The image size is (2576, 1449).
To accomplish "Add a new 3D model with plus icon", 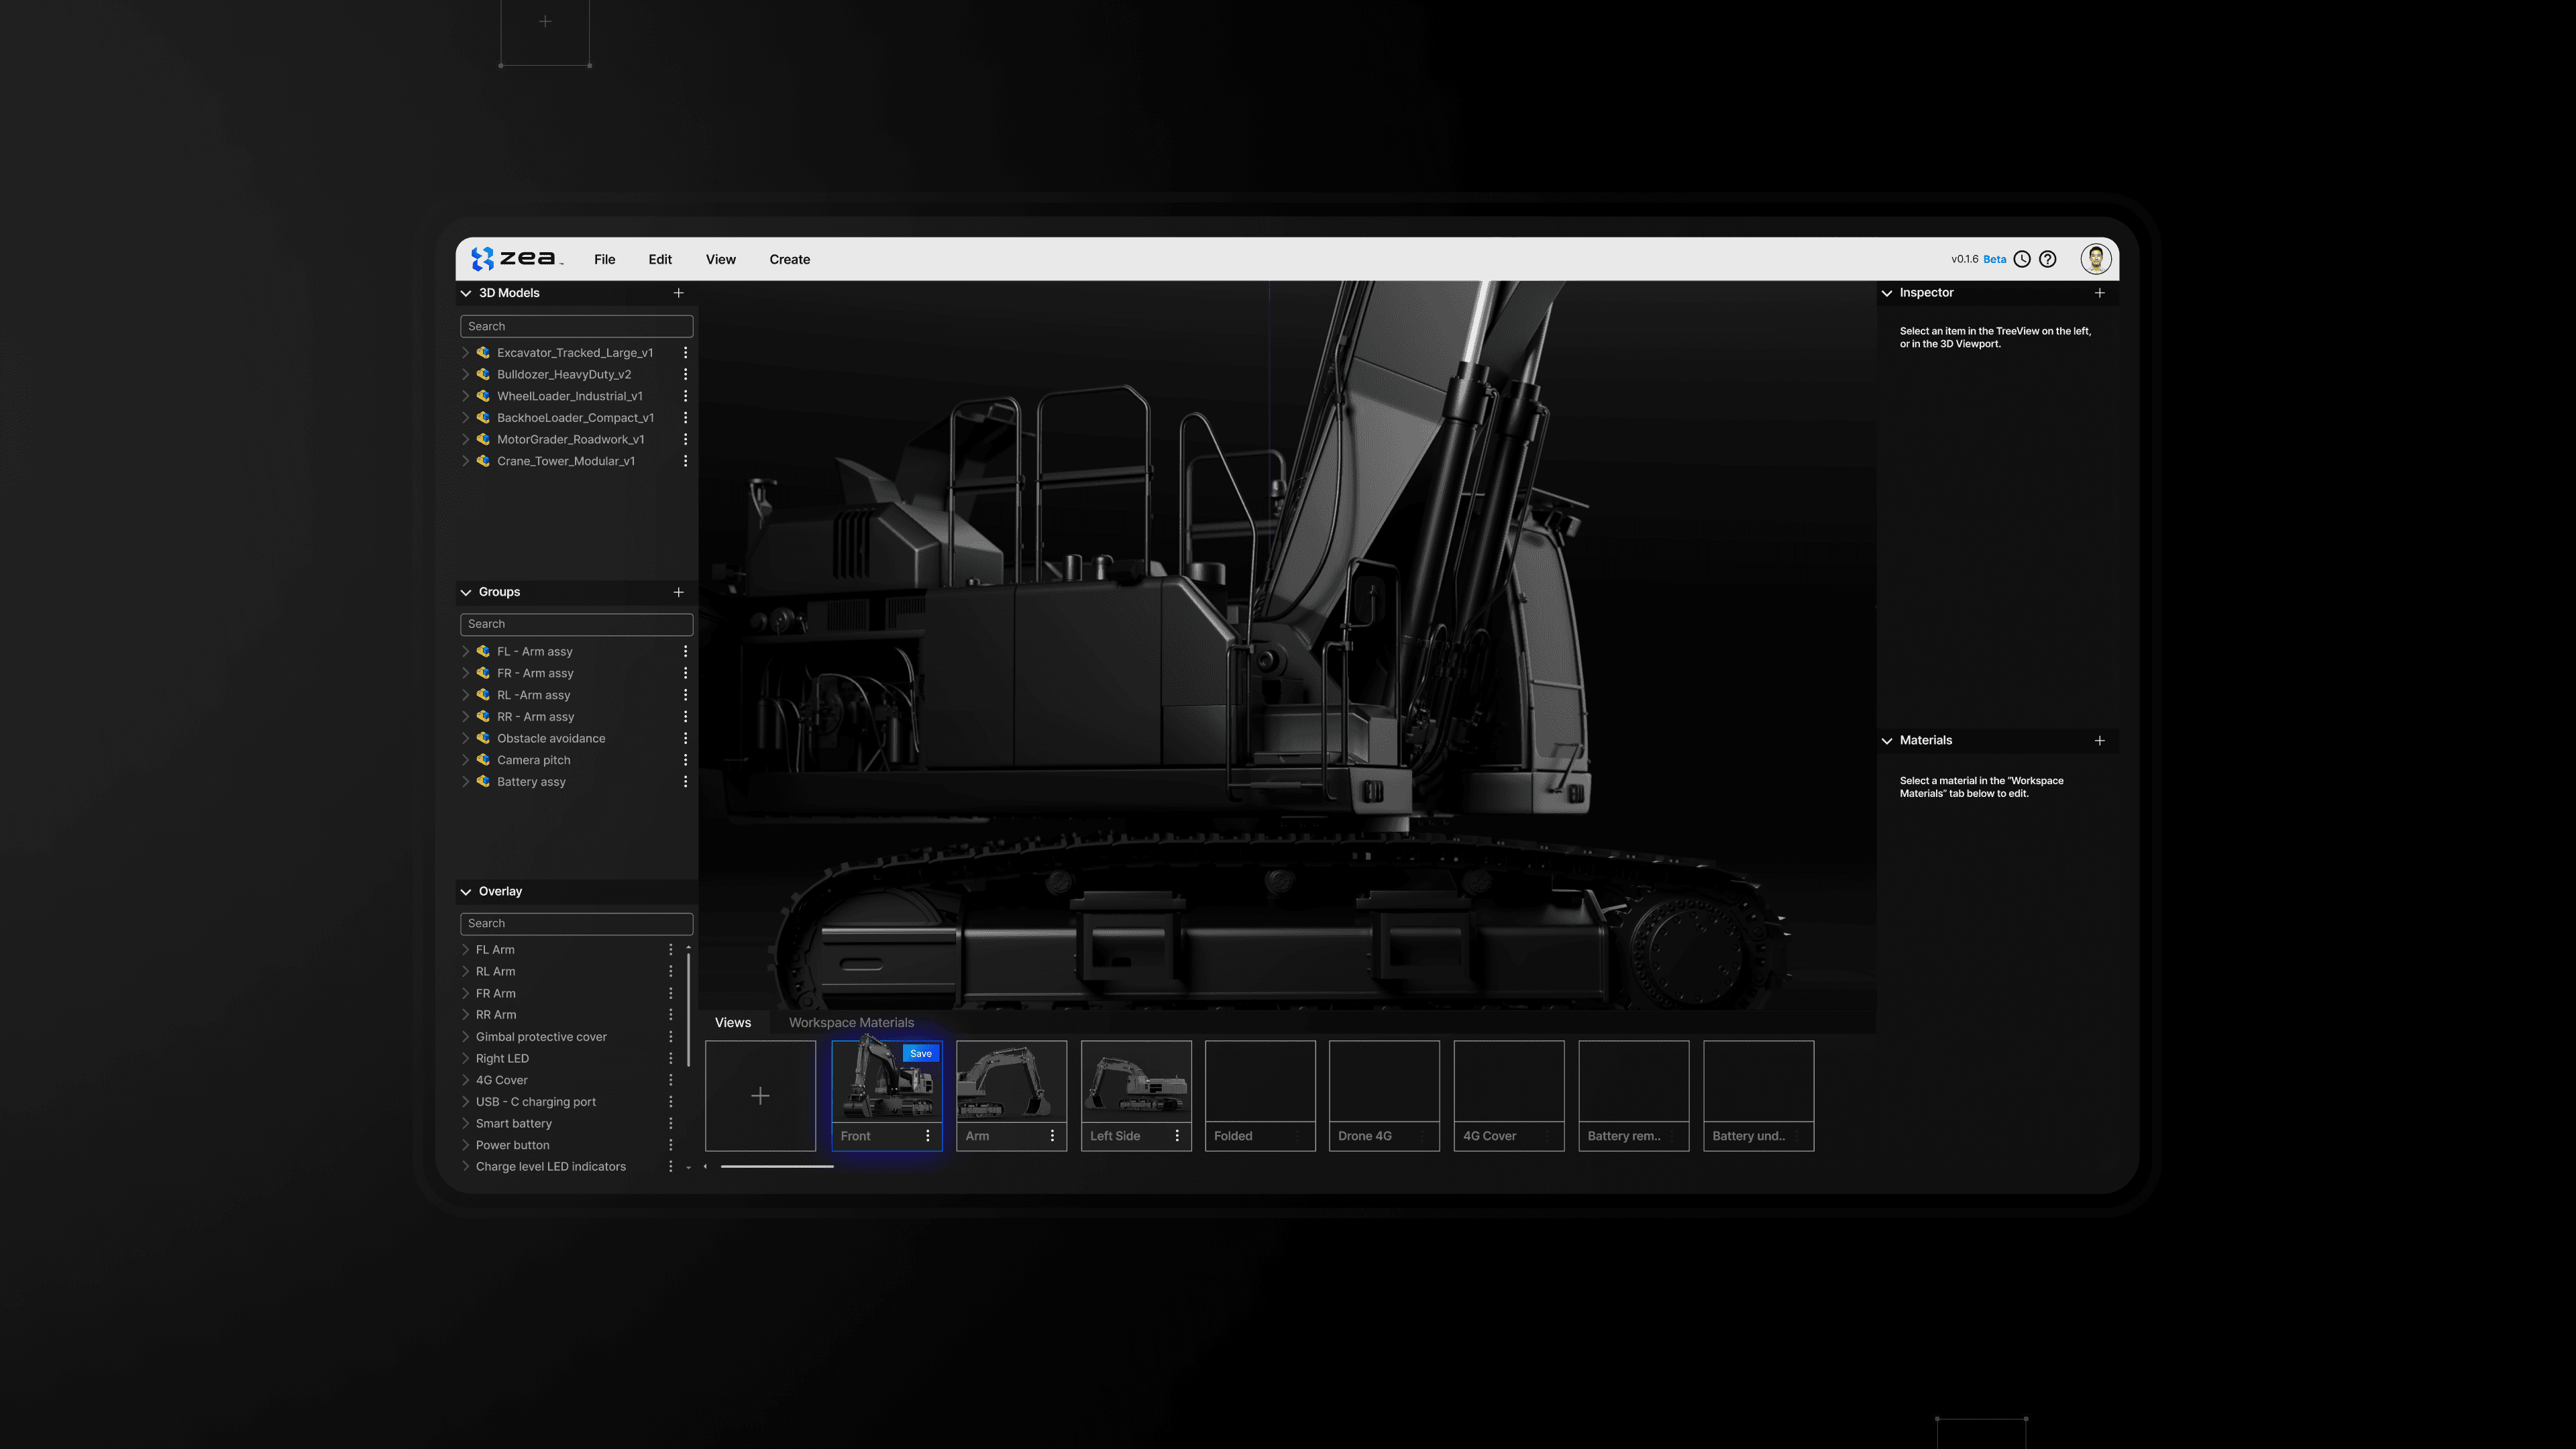I will point(679,293).
